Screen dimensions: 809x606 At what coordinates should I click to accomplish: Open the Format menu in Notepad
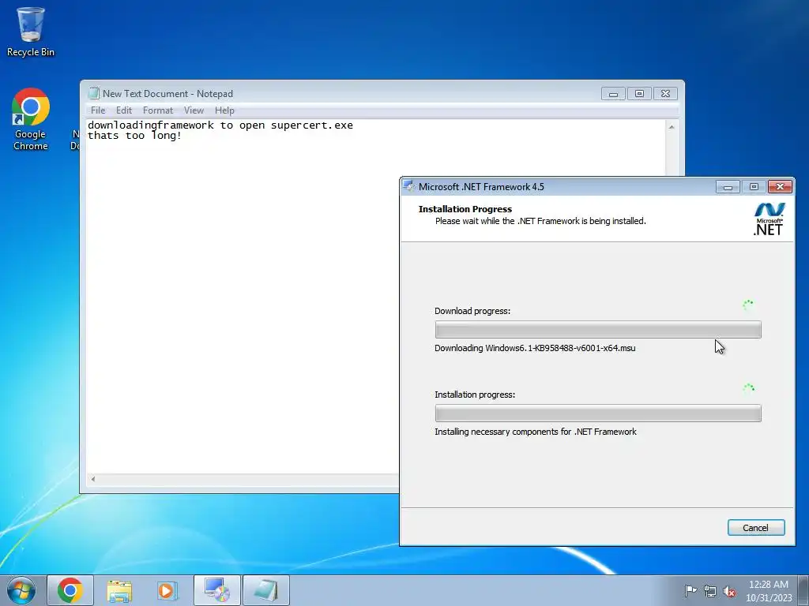pos(158,110)
